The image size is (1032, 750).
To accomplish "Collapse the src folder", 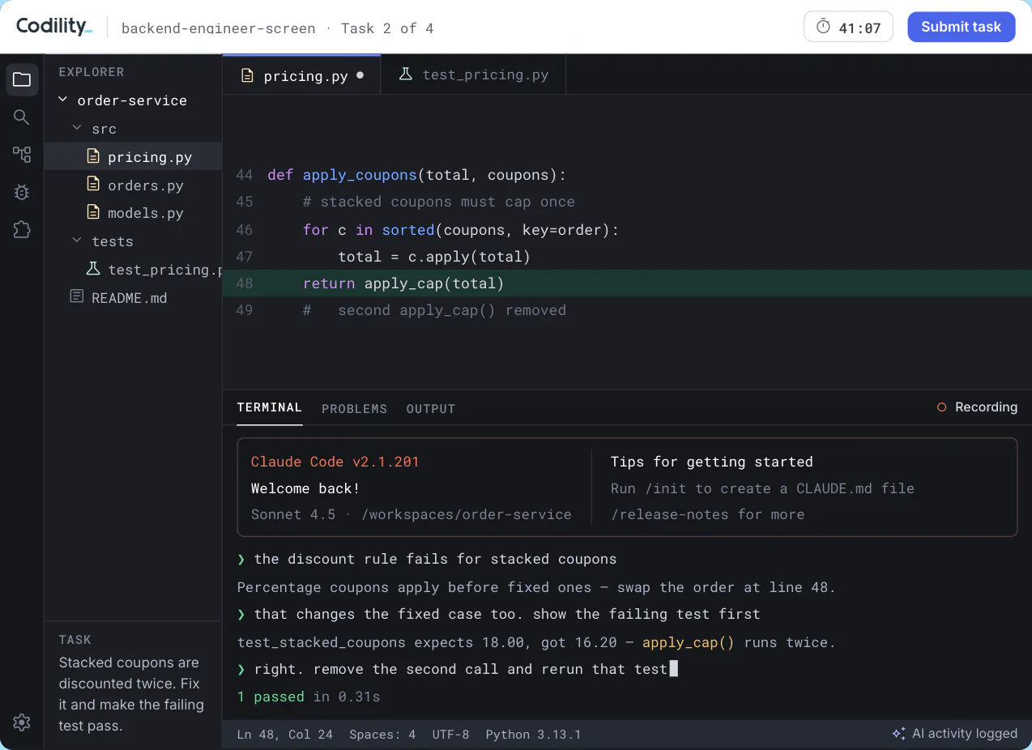I will tap(77, 128).
